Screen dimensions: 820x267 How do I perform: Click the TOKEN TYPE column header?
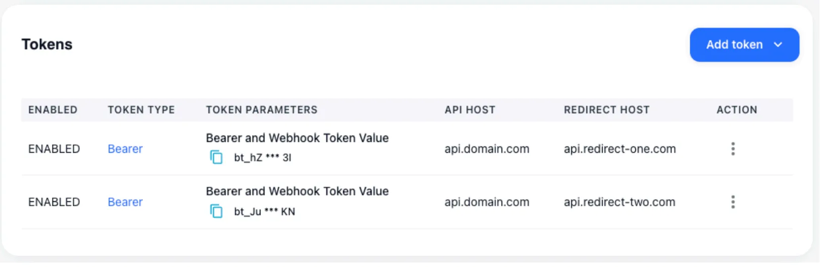[141, 110]
